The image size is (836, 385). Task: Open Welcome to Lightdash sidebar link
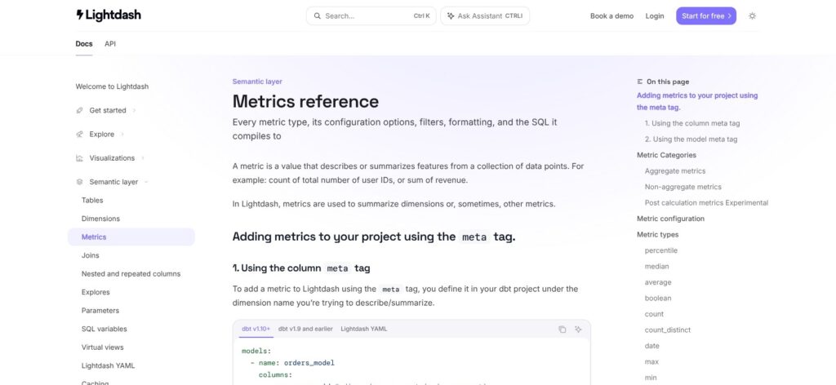pyautogui.click(x=112, y=86)
